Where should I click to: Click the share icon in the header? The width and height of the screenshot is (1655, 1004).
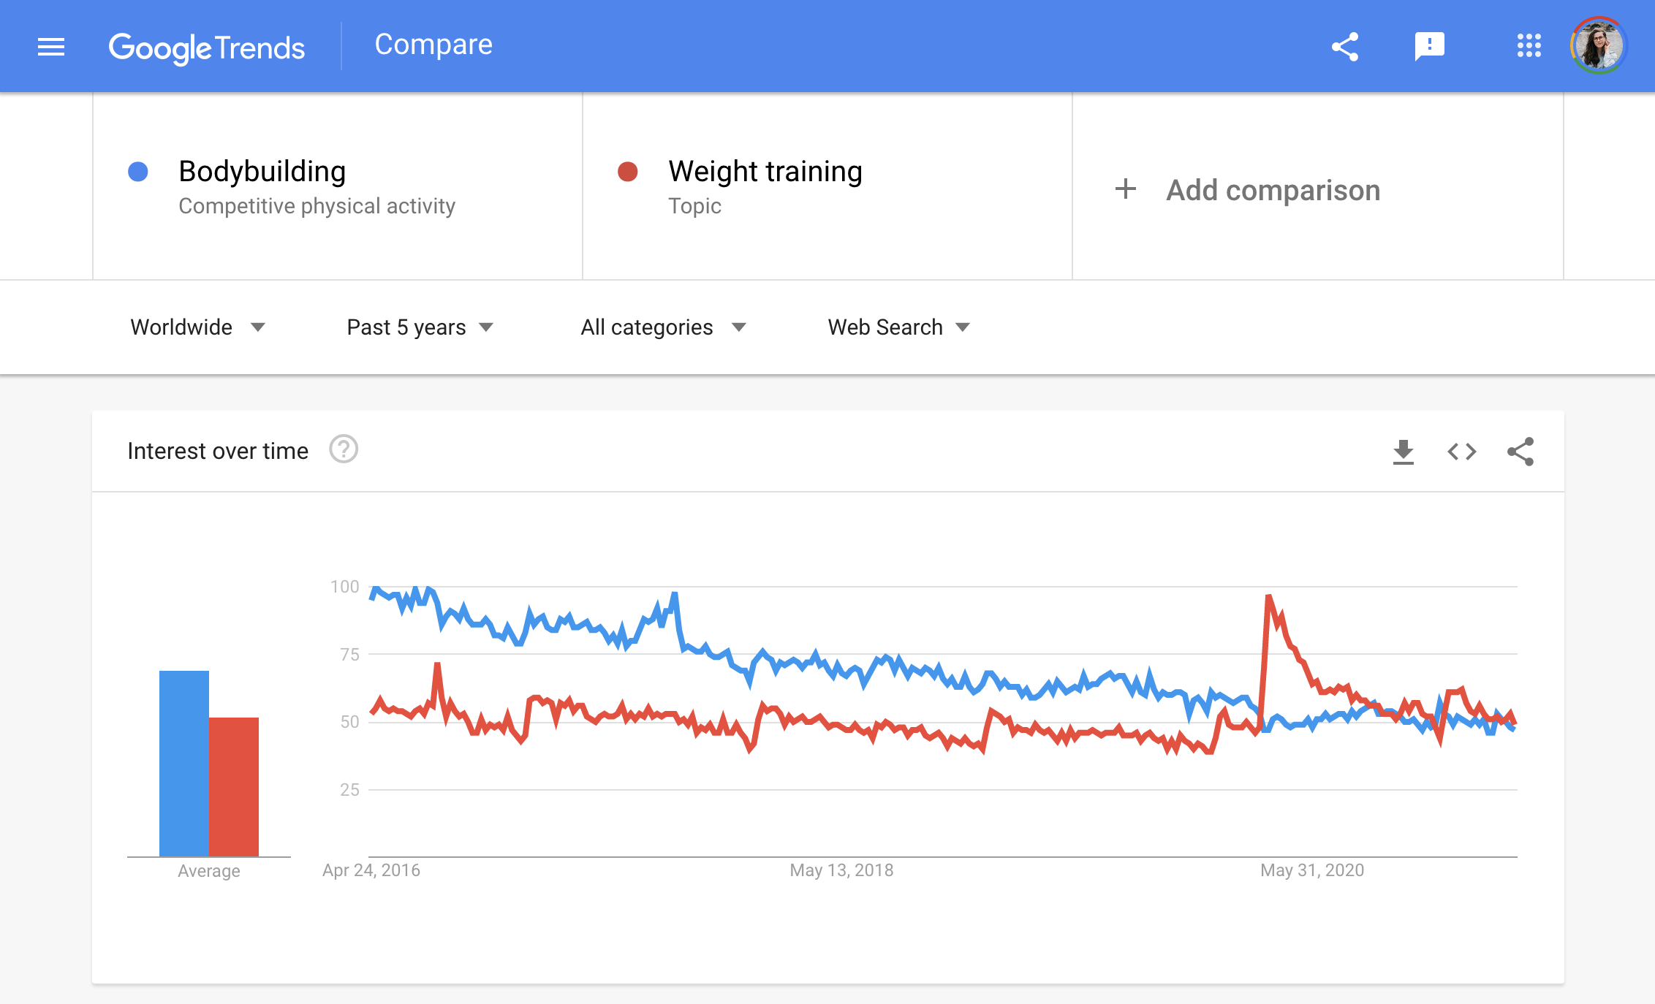point(1344,47)
